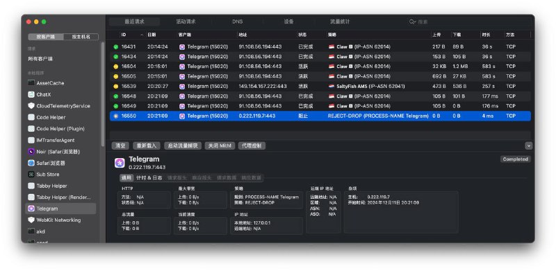Click the 重新载入 button
Screen dimensions: 556x271
pyautogui.click(x=147, y=146)
